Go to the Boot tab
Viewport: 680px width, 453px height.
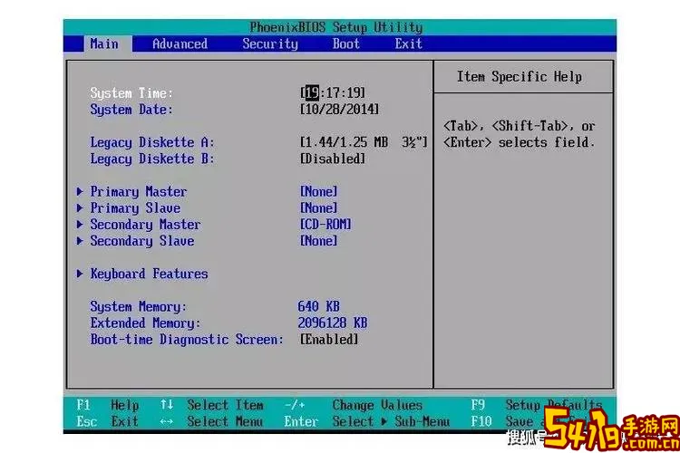[346, 43]
